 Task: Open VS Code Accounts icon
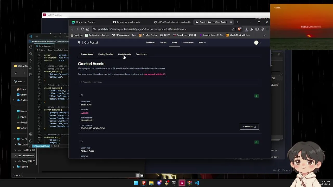pyautogui.click(x=31, y=134)
